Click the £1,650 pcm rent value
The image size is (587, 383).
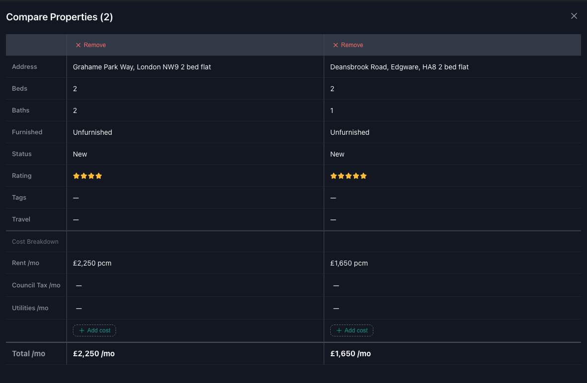(x=349, y=263)
